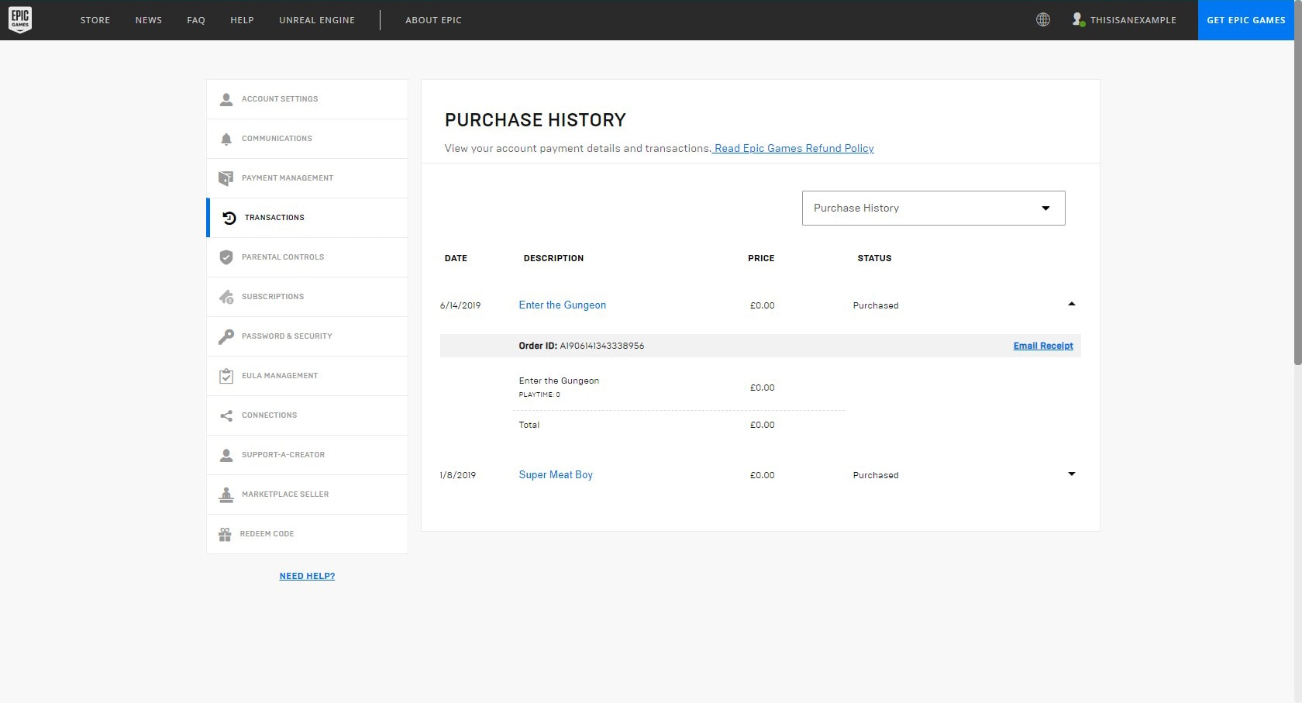The width and height of the screenshot is (1302, 703).
Task: Click the Support-A-Creator person icon
Action: coord(226,455)
